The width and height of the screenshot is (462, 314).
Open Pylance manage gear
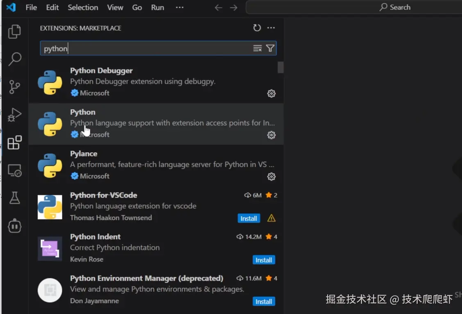(x=271, y=176)
